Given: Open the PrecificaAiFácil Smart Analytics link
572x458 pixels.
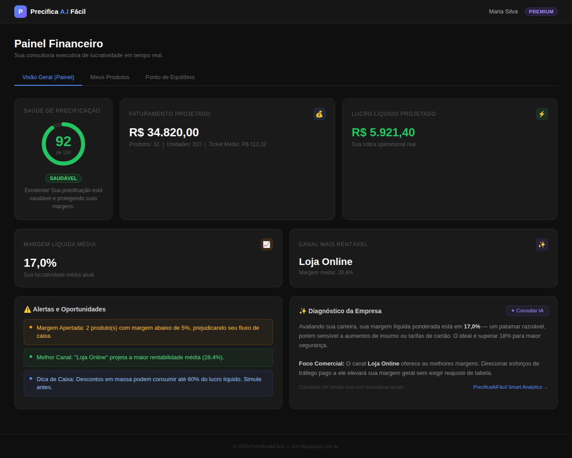Looking at the screenshot, I should click(x=510, y=387).
